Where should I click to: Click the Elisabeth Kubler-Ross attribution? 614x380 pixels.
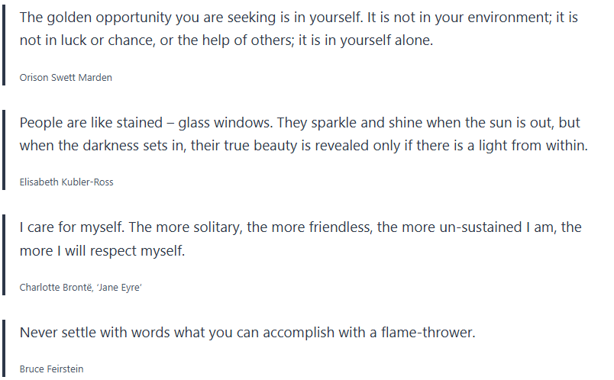pos(66,182)
